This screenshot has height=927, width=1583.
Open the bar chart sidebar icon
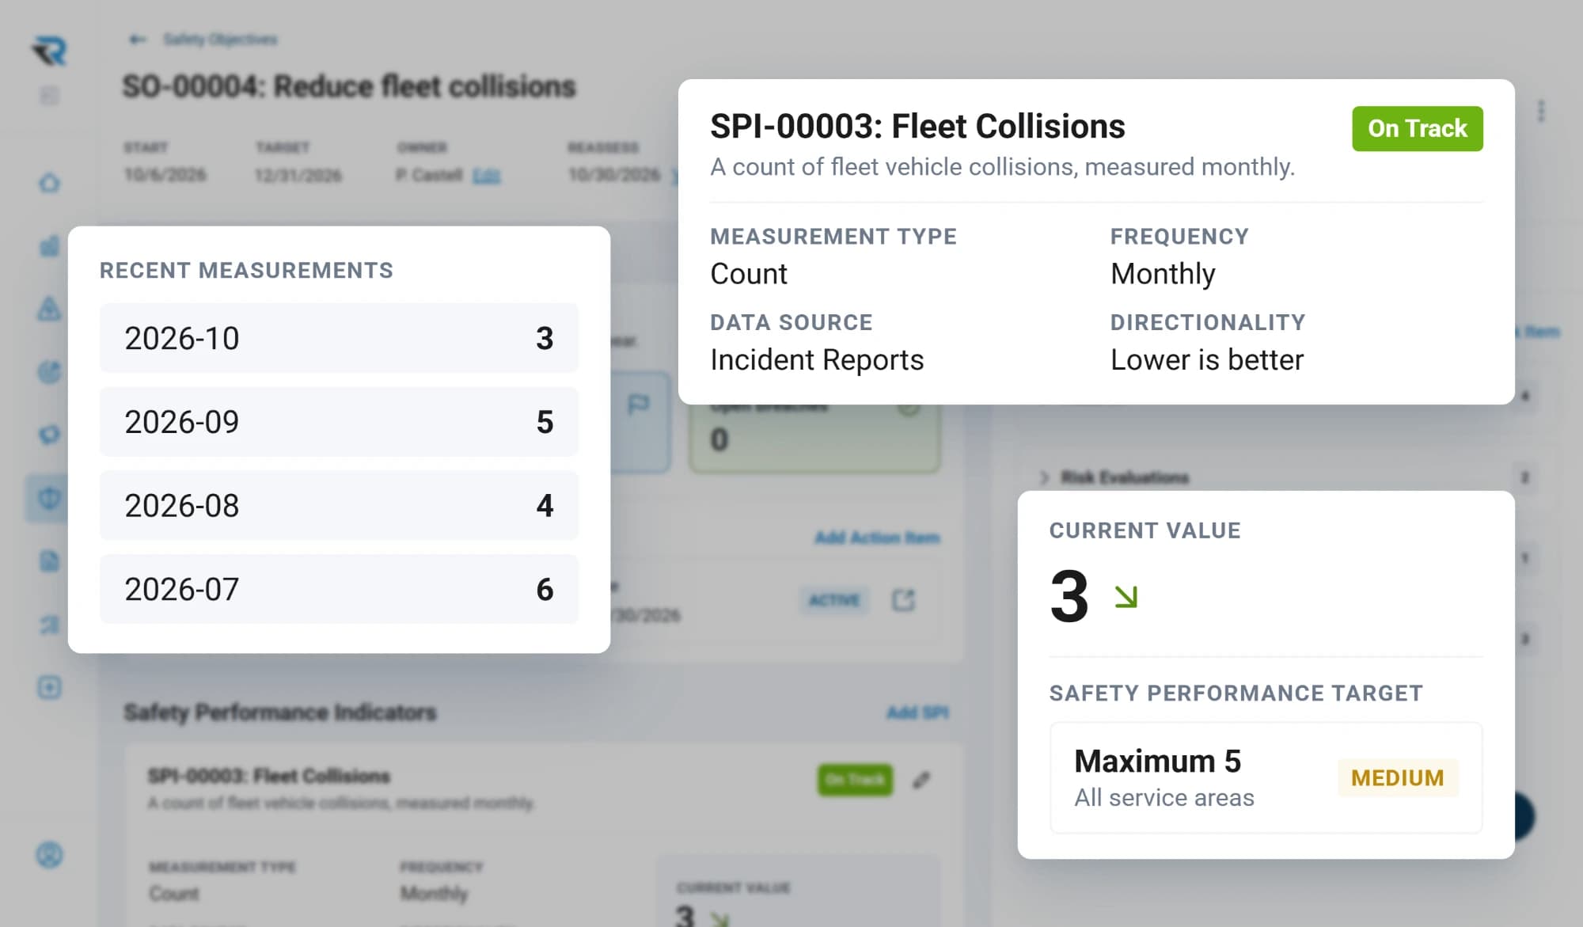(x=49, y=245)
